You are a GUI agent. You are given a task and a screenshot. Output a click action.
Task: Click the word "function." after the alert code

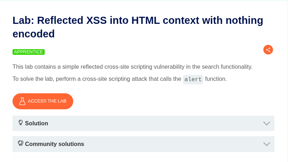pyautogui.click(x=216, y=79)
